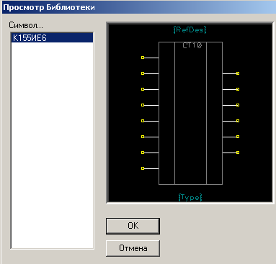Viewport: 276px width, 264px height.
Task: Click the {RefDes} label in preview
Action: (190, 29)
